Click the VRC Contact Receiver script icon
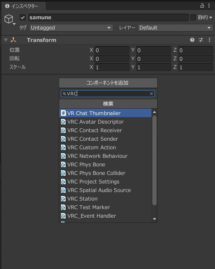This screenshot has width=215, height=269. point(64,130)
